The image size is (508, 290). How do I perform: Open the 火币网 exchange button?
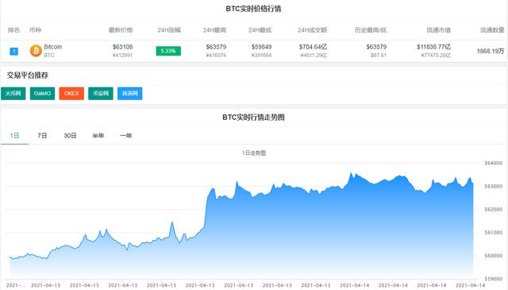[x=13, y=94]
